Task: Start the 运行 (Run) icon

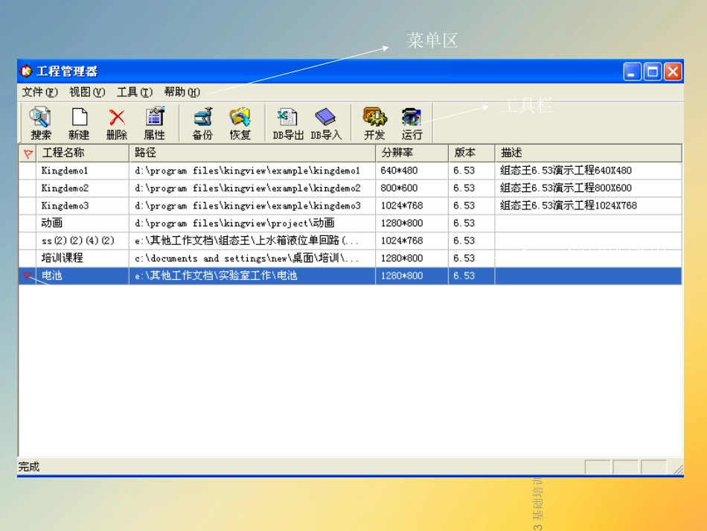Action: (412, 123)
